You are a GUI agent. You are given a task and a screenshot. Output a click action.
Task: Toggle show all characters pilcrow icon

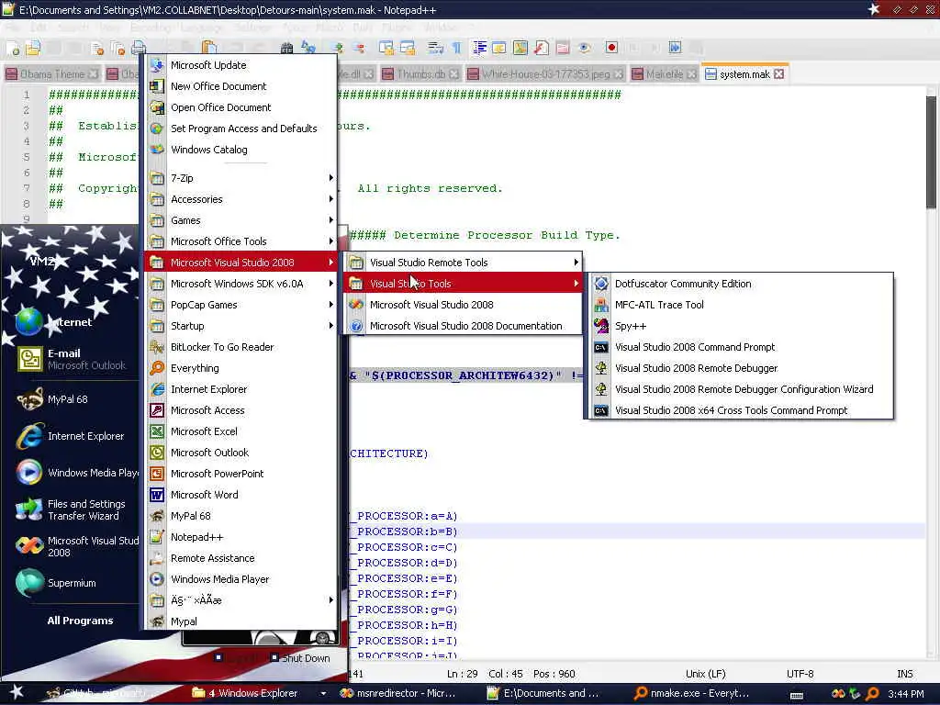point(457,48)
